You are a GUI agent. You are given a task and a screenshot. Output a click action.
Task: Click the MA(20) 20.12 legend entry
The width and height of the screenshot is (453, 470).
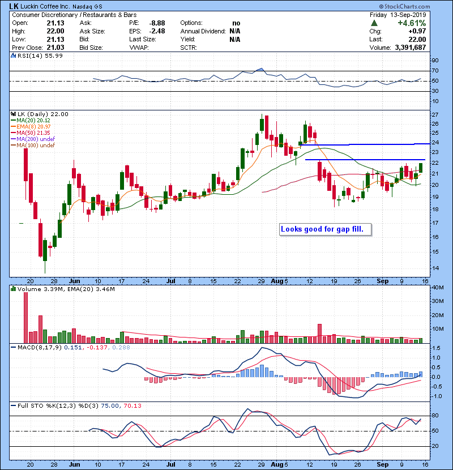31,120
